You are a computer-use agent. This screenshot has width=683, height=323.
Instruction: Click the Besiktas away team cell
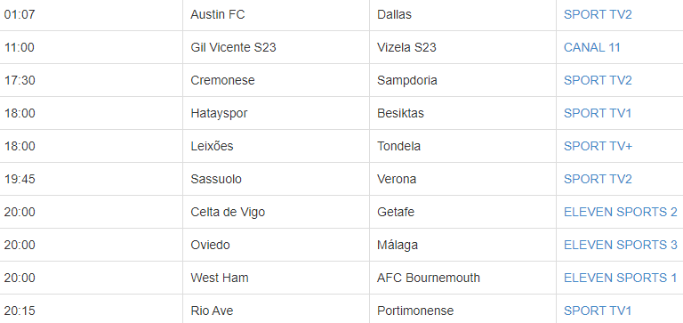pos(462,113)
